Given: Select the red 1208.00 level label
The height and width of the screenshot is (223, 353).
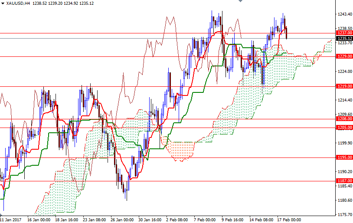Looking at the screenshot, I should click(x=344, y=118).
